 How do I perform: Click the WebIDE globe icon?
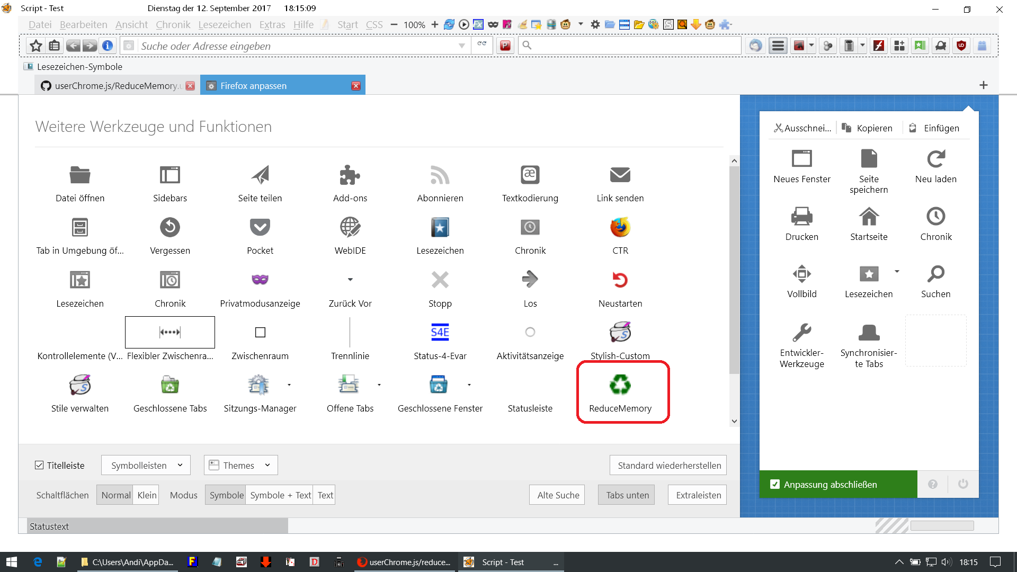[x=350, y=227]
